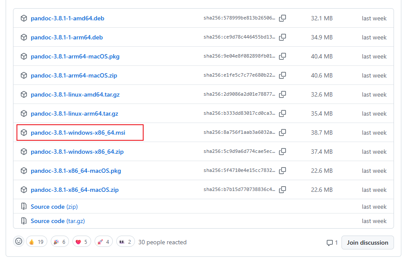This screenshot has width=407, height=262.
Task: Download pandoc-3.8.1-arm64-macOS.zip
Action: [74, 75]
